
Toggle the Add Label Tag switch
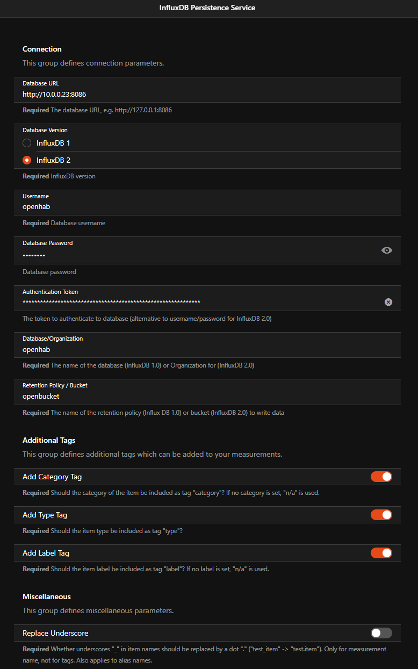tap(381, 553)
